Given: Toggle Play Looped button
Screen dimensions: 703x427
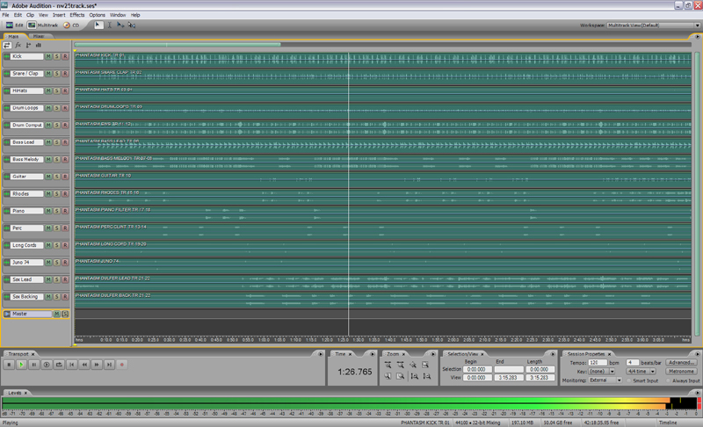Looking at the screenshot, I should click(59, 365).
